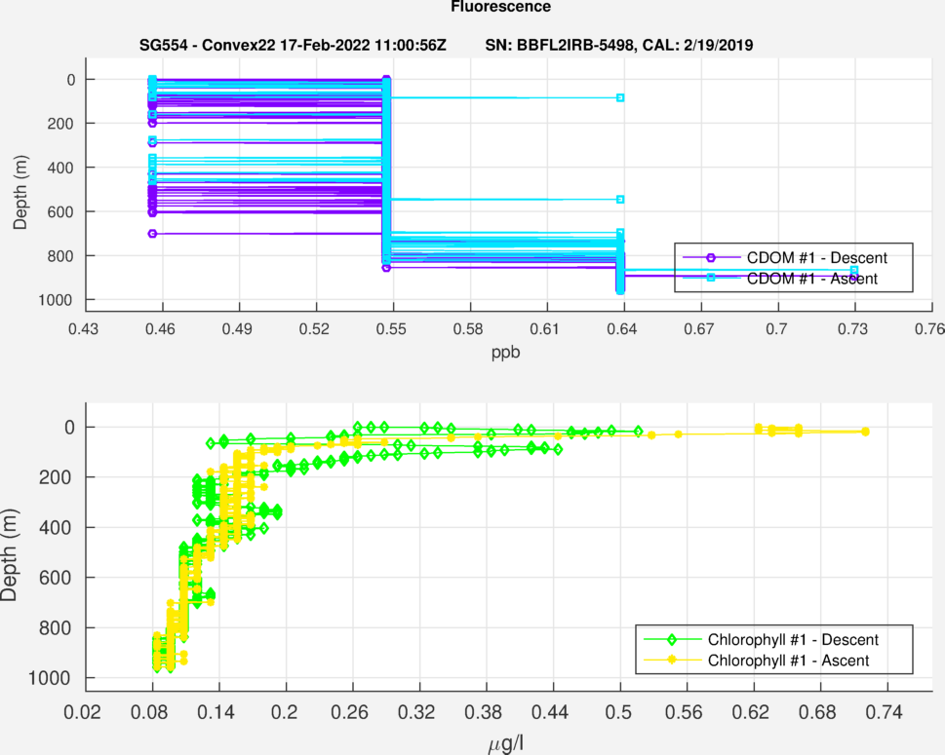Click the CDOM #1 - Descent legend marker
The image size is (945, 755).
tap(711, 257)
